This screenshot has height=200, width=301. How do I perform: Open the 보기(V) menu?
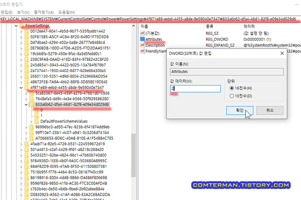(x=23, y=12)
